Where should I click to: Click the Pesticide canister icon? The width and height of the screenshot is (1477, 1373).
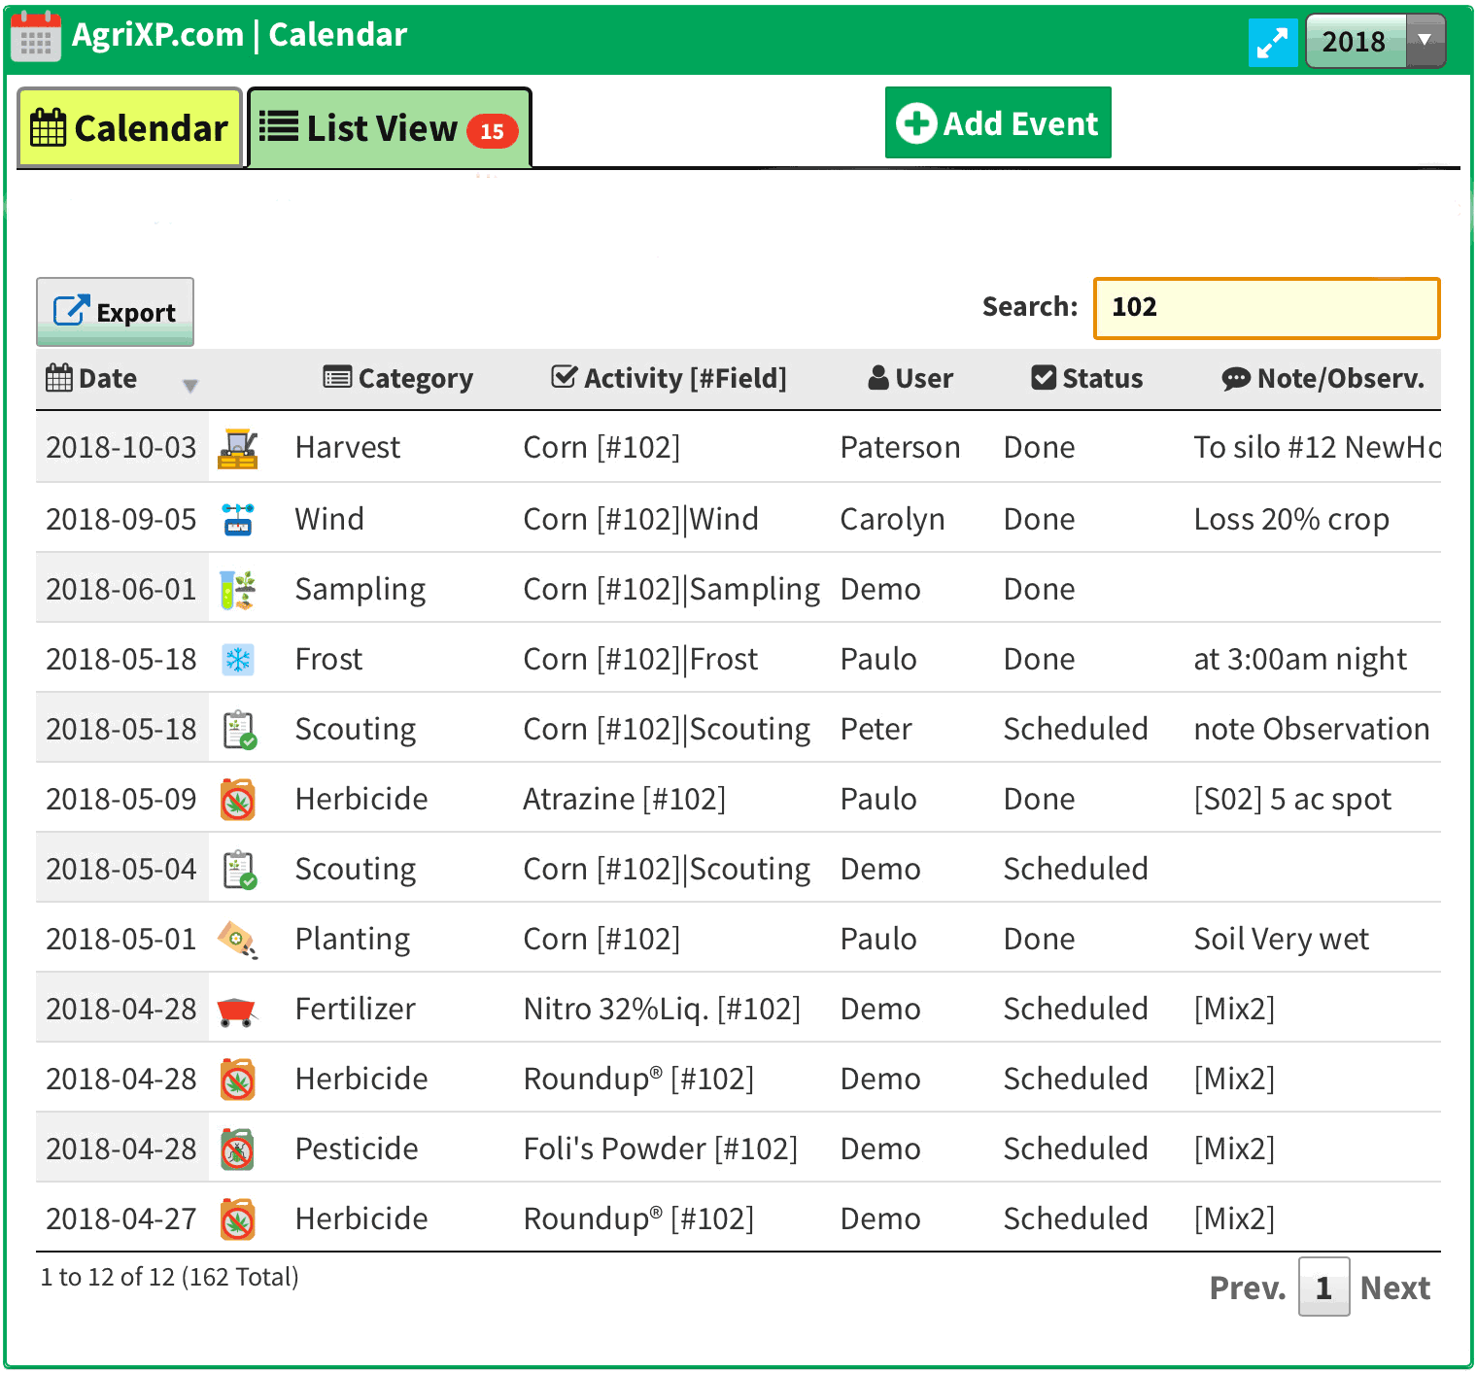[x=238, y=1150]
